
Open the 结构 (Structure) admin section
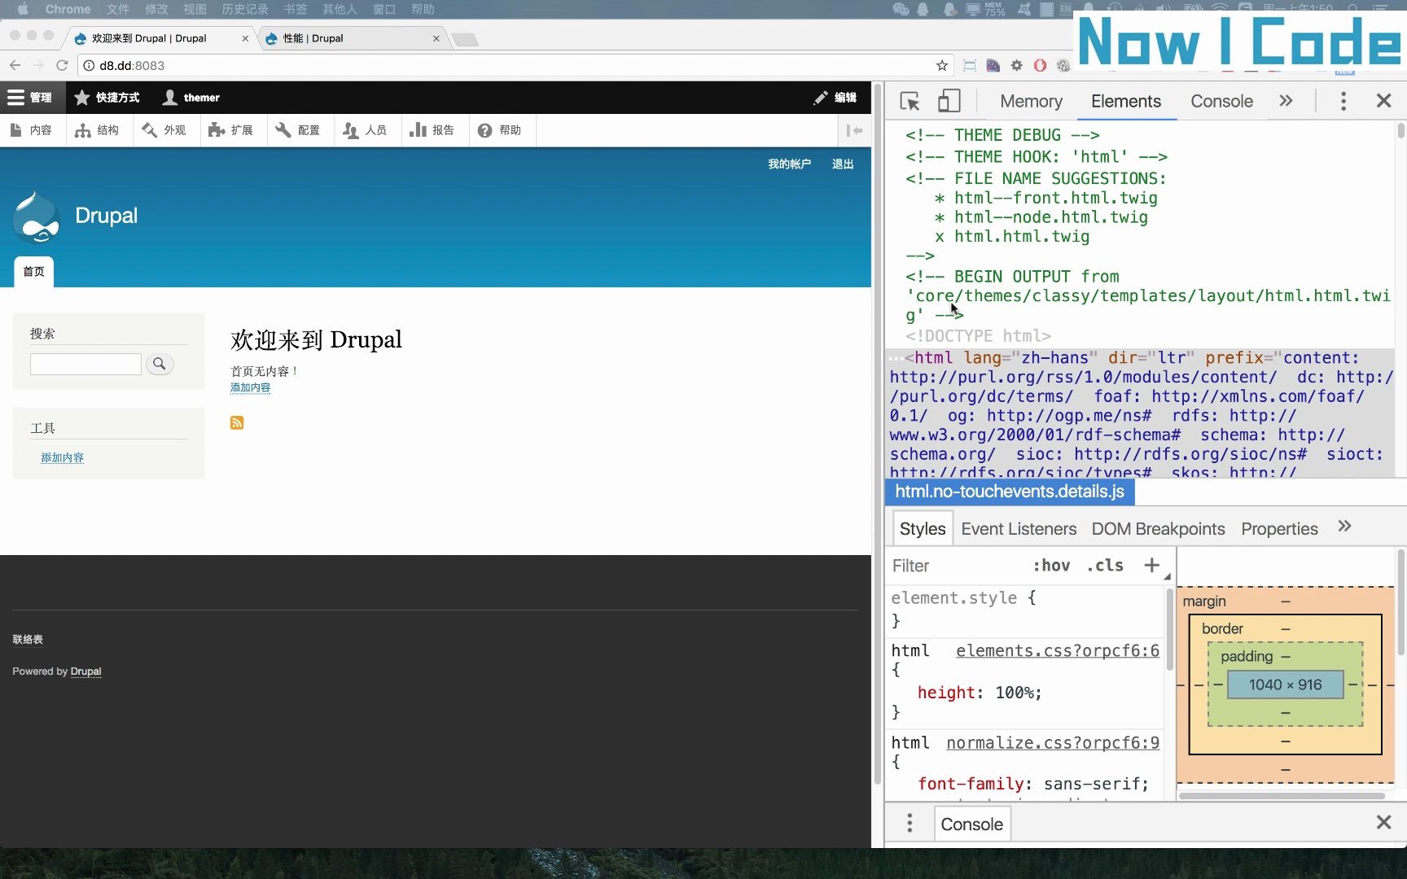(x=99, y=130)
